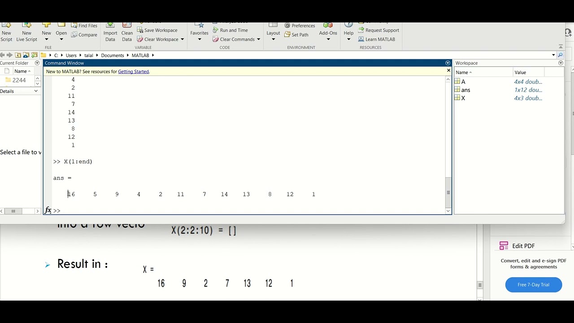Viewport: 574px width, 323px height.
Task: Click MATLAB in the address path
Action: pyautogui.click(x=140, y=55)
